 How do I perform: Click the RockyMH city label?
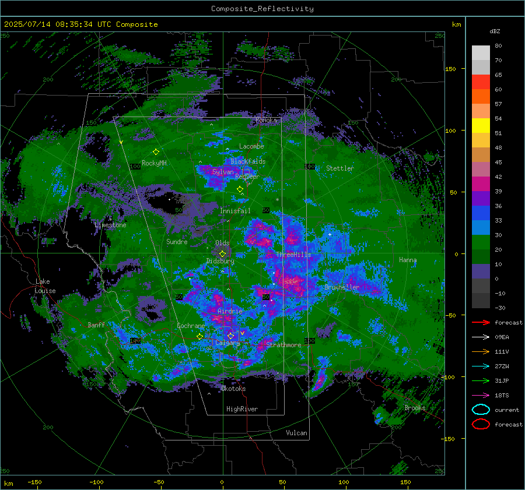pos(154,163)
